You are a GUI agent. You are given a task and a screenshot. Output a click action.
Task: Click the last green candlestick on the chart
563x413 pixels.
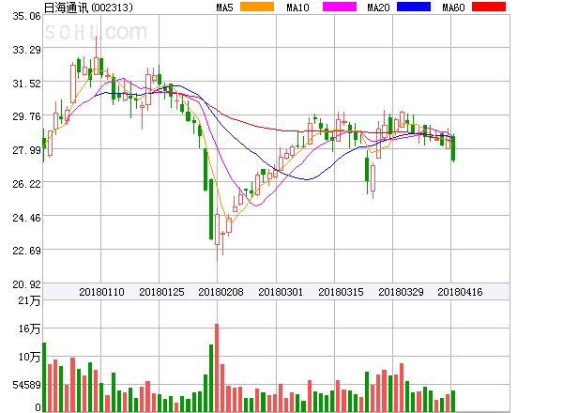point(453,148)
